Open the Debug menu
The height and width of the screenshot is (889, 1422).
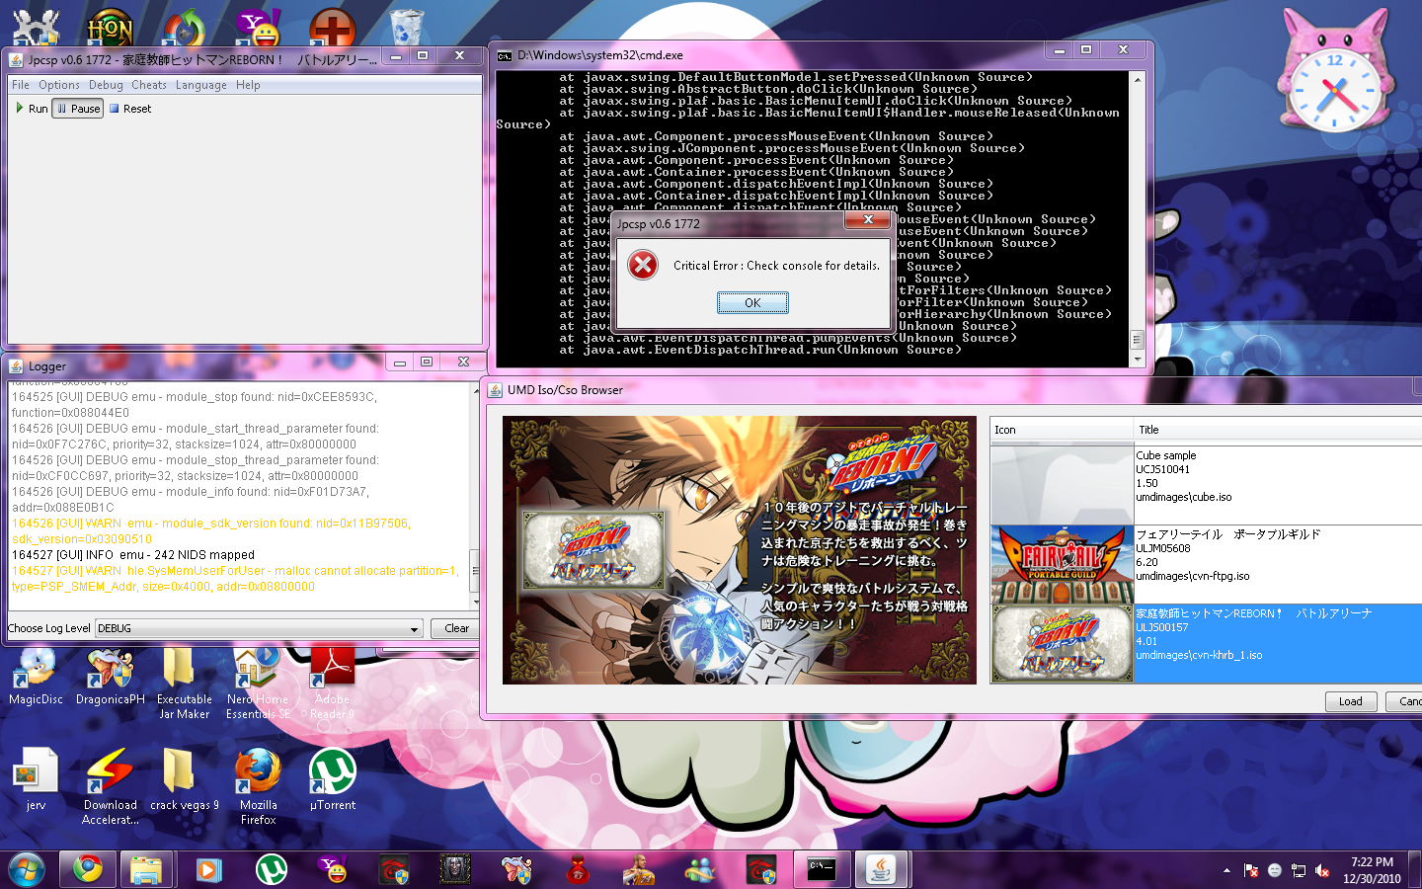click(x=106, y=85)
